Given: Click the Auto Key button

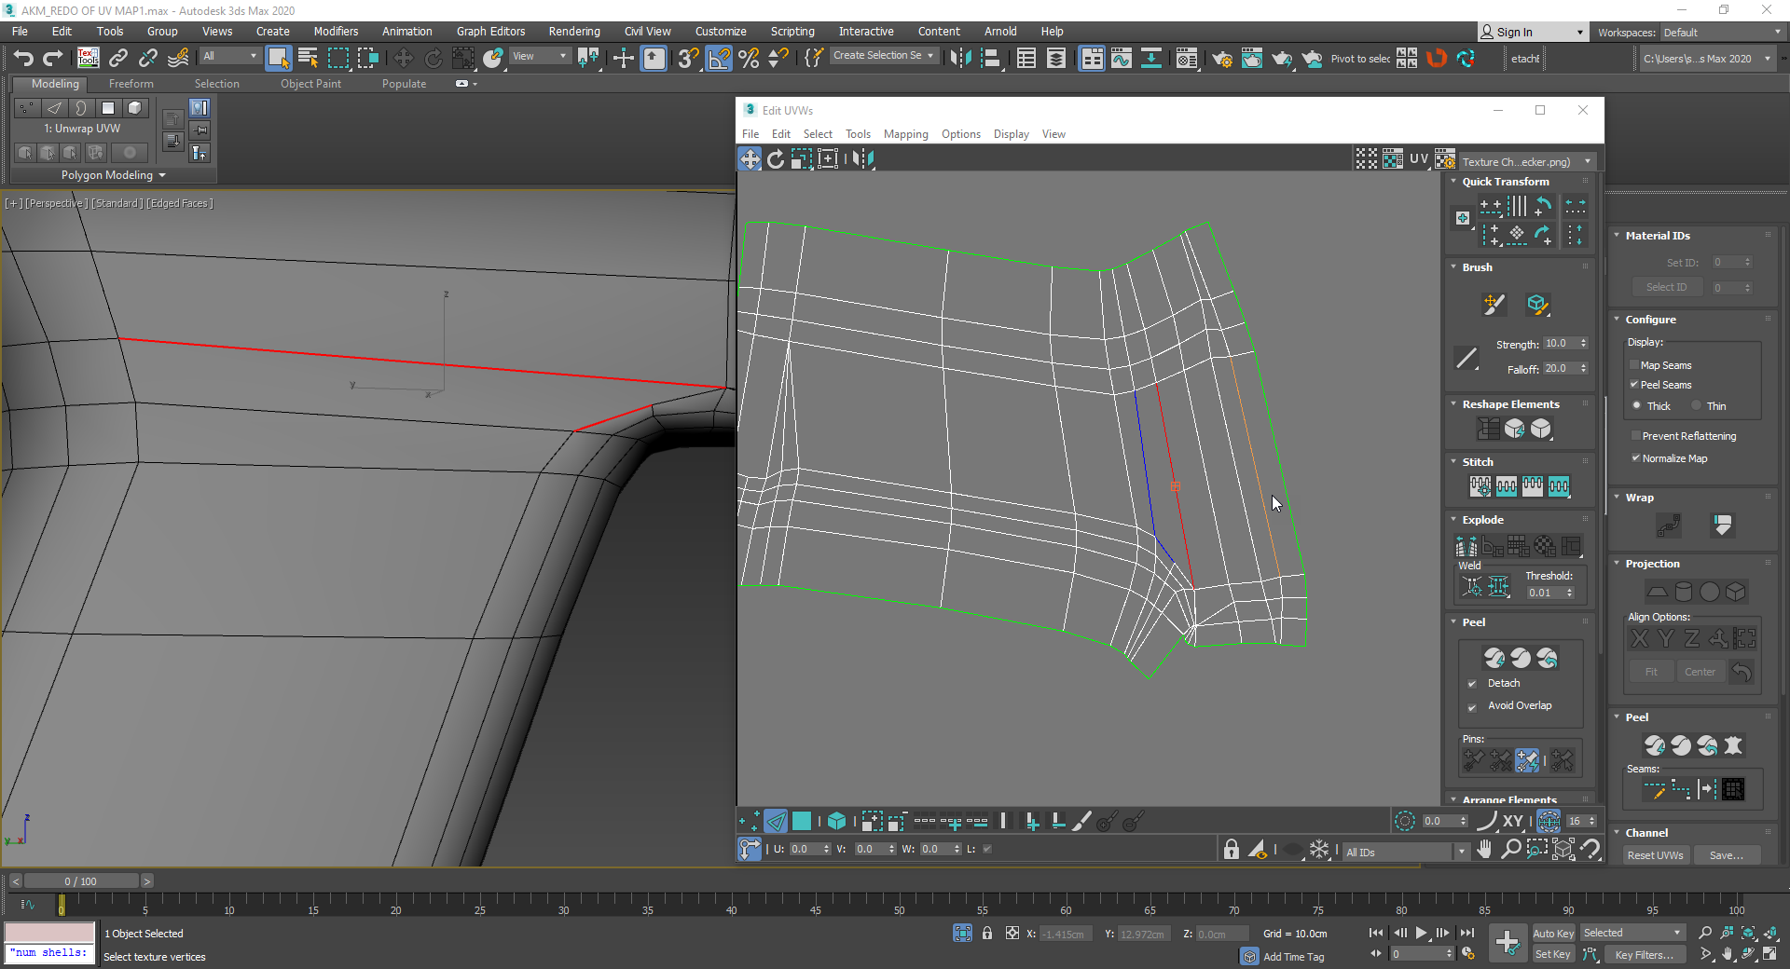Looking at the screenshot, I should [x=1553, y=934].
